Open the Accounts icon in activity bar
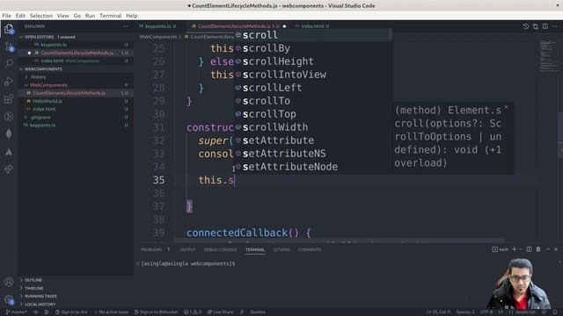The image size is (563, 316). point(9,282)
